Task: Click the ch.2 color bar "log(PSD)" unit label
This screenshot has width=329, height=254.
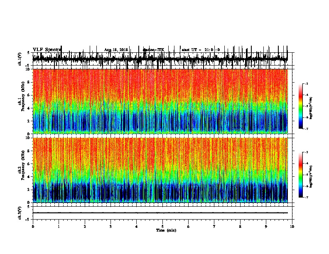Action: pyautogui.click(x=311, y=176)
